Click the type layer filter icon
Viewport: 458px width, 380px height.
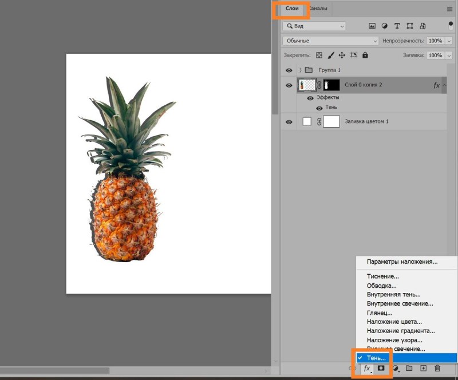click(397, 26)
